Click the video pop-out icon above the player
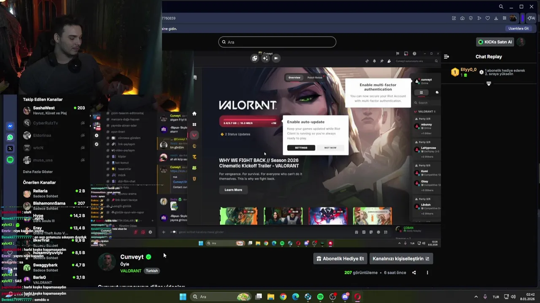The width and height of the screenshot is (540, 303). tap(254, 58)
